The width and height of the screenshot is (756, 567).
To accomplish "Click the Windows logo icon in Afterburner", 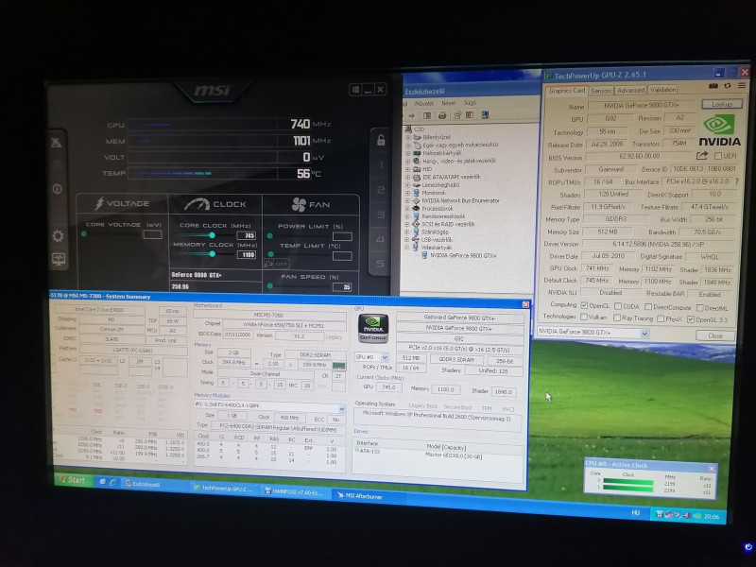I will pyautogui.click(x=355, y=90).
